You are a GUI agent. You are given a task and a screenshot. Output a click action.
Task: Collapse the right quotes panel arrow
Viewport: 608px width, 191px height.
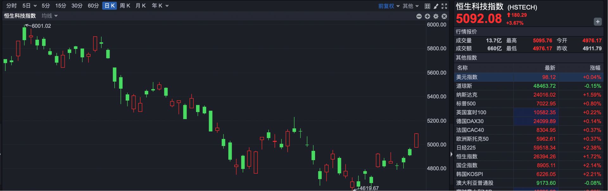(451, 154)
